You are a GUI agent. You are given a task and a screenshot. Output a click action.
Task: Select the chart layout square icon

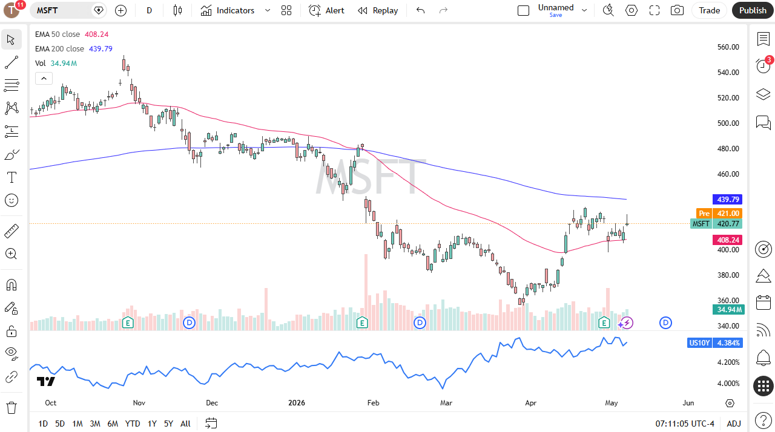[523, 10]
